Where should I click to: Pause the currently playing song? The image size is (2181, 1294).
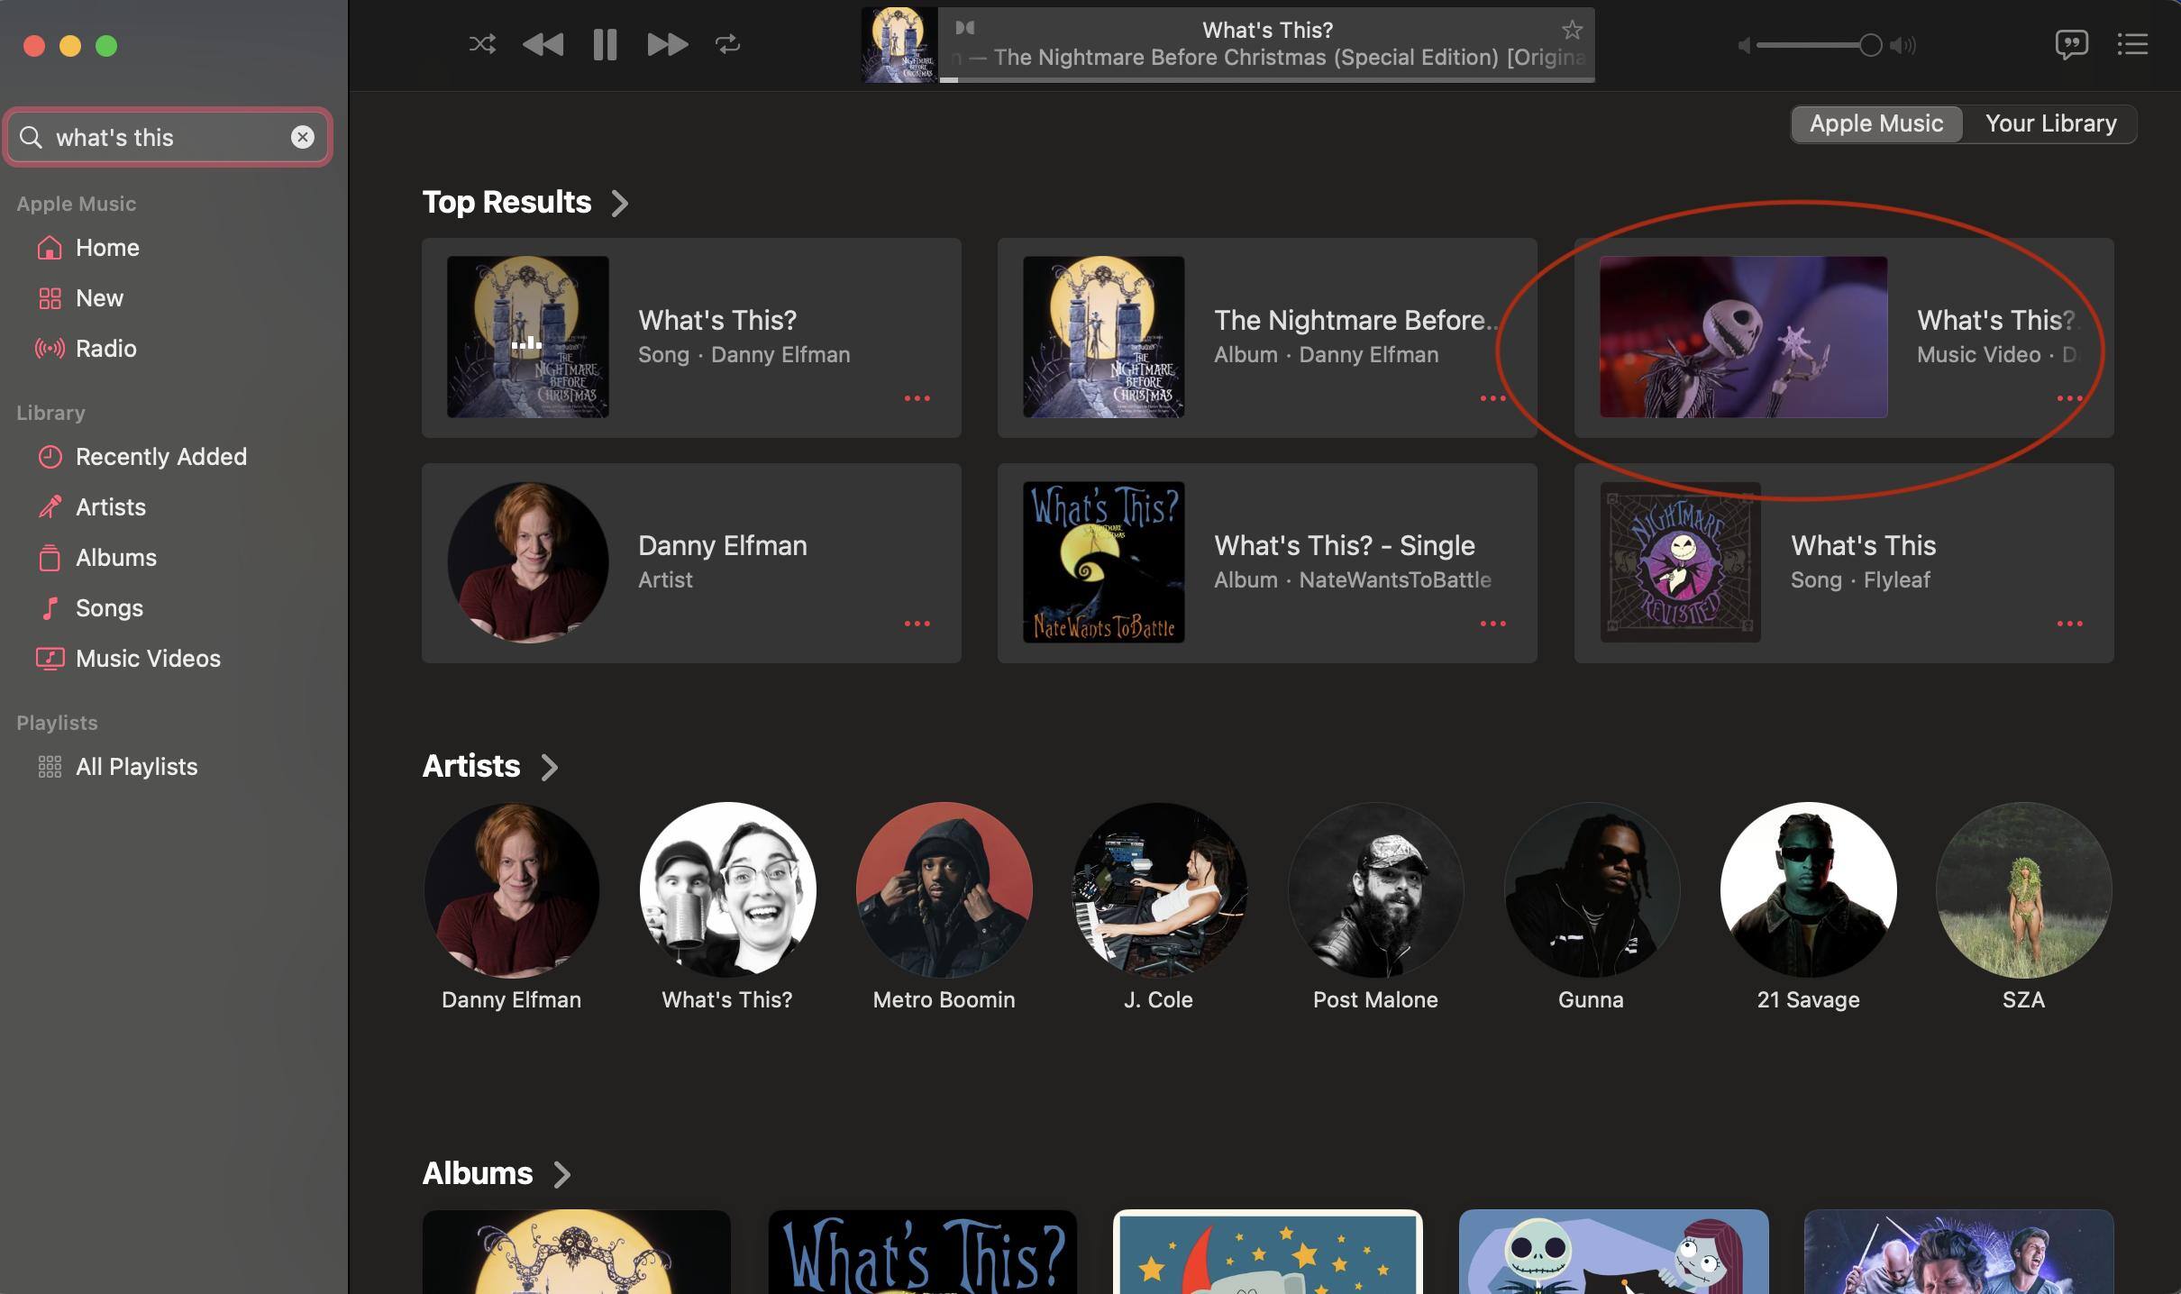coord(605,44)
